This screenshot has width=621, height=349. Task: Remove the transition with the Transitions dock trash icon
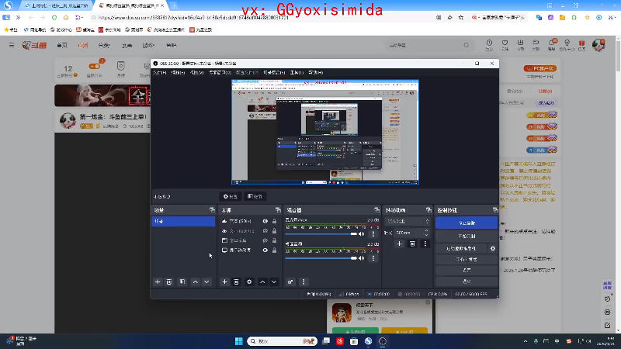pos(412,244)
